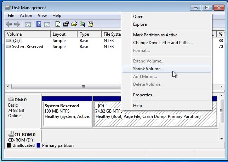Click the CD-ROM (D:) label
Viewport: 228px width, 162px height.
pyautogui.click(x=21, y=140)
